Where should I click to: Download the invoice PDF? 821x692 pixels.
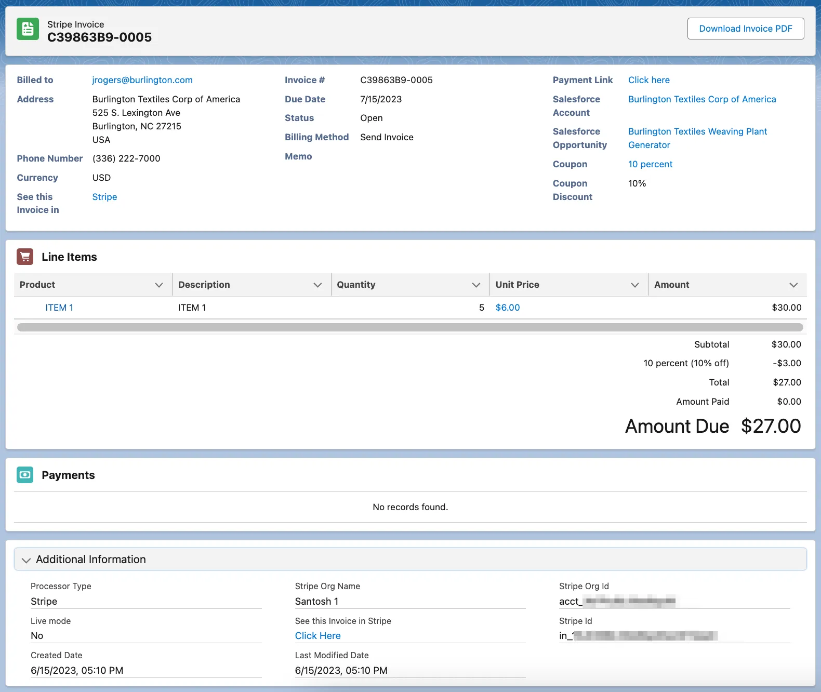click(746, 29)
